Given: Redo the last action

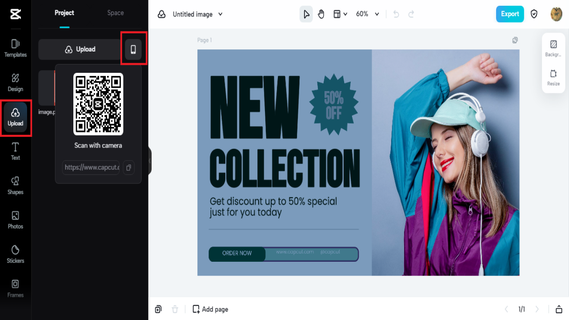Looking at the screenshot, I should pyautogui.click(x=411, y=14).
